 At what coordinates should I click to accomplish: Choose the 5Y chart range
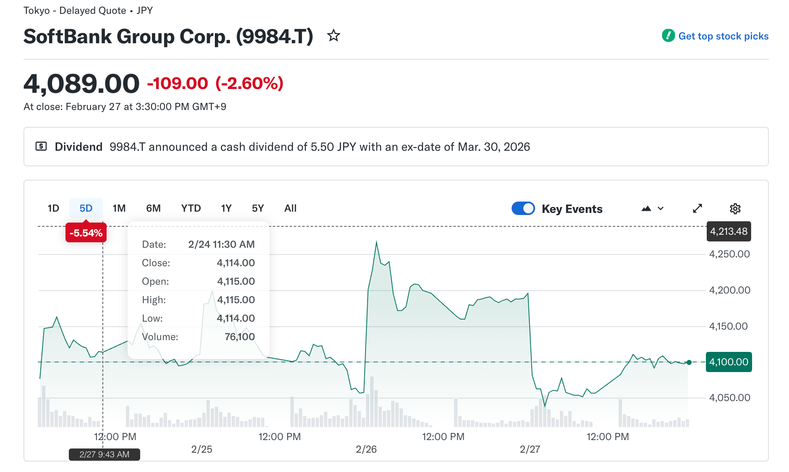click(258, 208)
